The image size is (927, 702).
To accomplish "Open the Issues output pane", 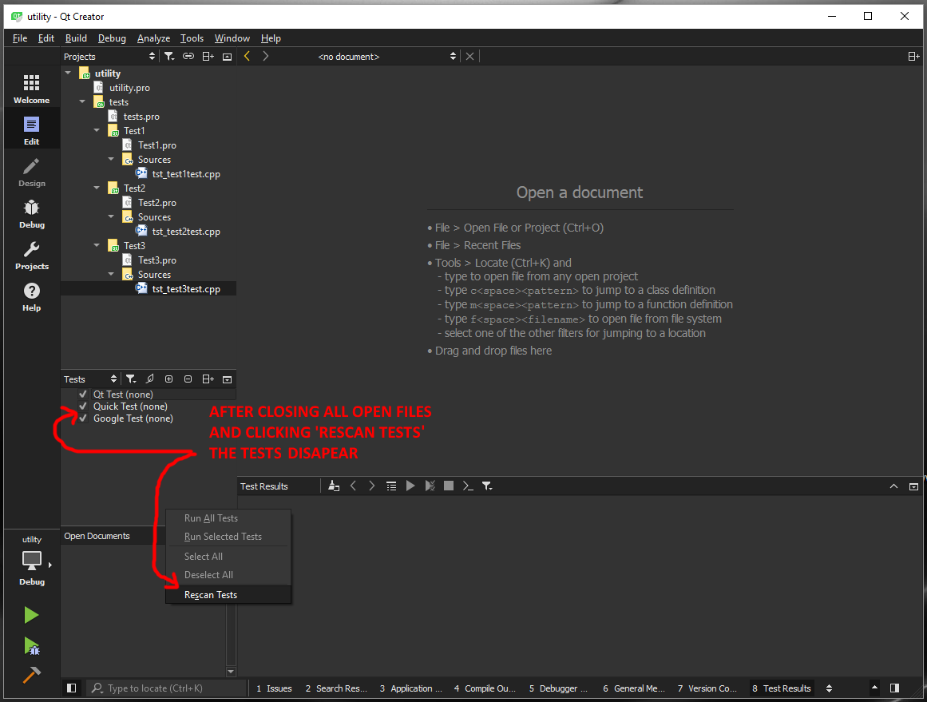I will 274,688.
